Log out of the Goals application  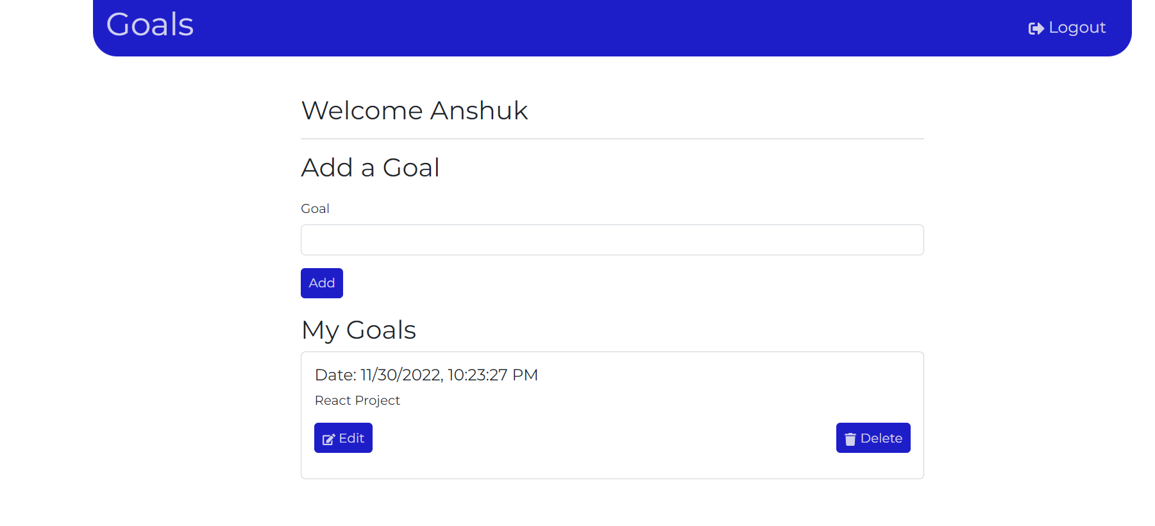pyautogui.click(x=1066, y=28)
